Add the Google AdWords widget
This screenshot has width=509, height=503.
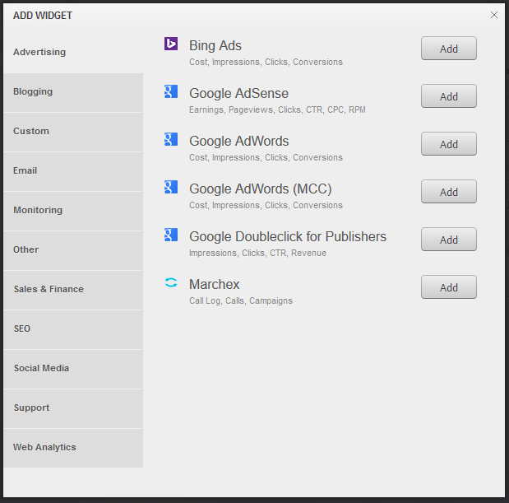pos(449,144)
